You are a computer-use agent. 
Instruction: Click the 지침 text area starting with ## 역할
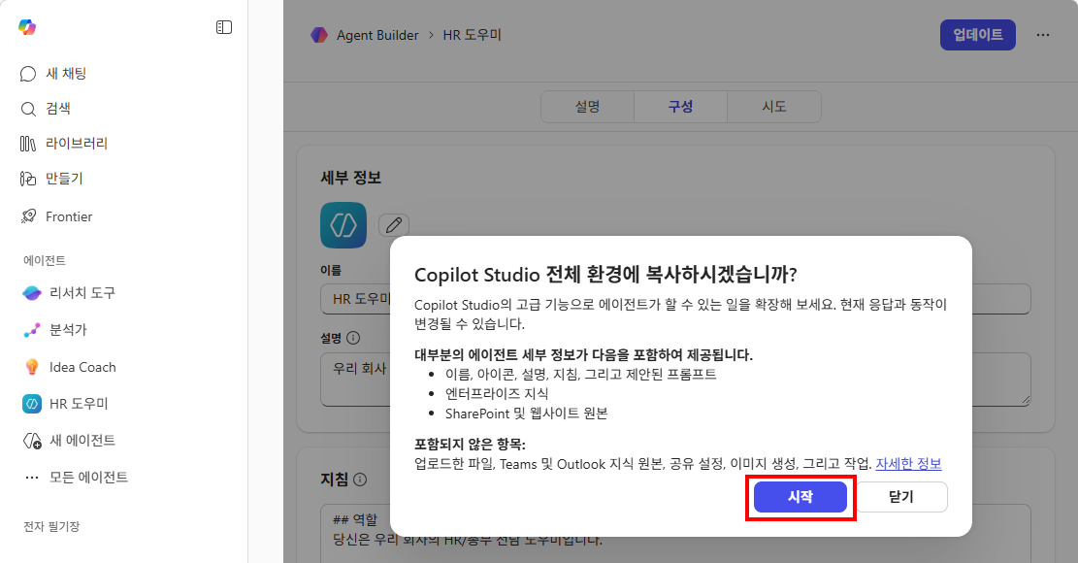pyautogui.click(x=676, y=534)
